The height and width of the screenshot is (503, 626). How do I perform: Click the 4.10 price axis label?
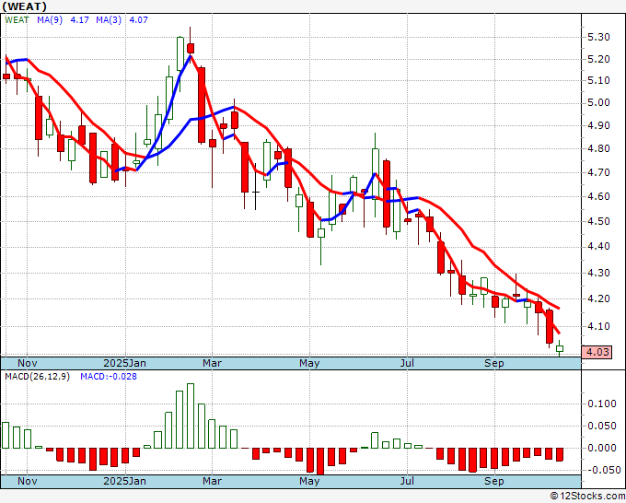click(599, 326)
